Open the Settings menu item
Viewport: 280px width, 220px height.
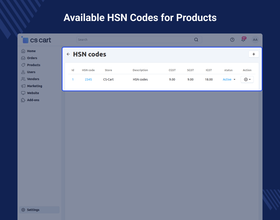coord(39,210)
